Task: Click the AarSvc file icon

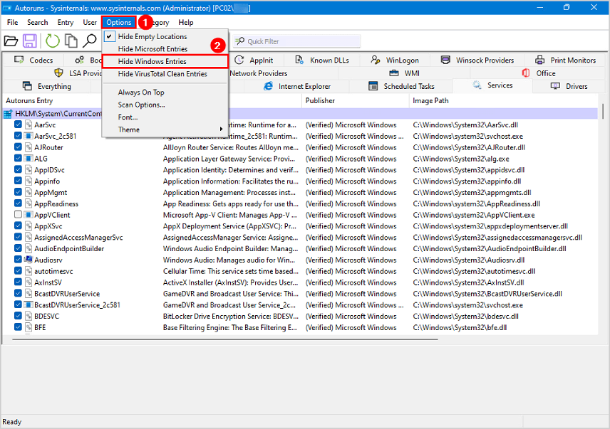Action: [x=29, y=125]
